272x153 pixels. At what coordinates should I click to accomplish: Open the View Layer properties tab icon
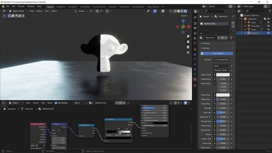[195, 33]
